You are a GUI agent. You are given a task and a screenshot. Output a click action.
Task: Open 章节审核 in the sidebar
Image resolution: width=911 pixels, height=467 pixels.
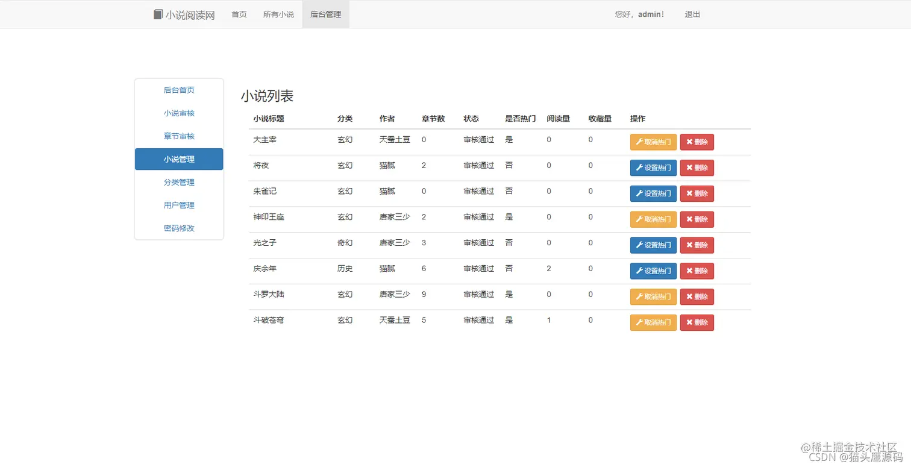click(179, 136)
